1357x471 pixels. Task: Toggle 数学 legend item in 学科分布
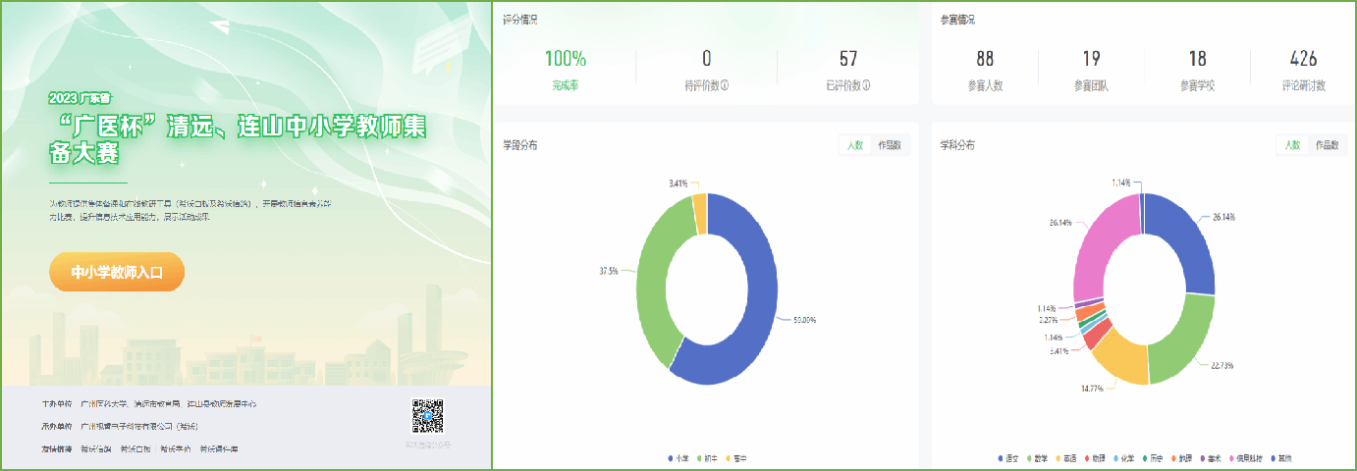point(1030,458)
